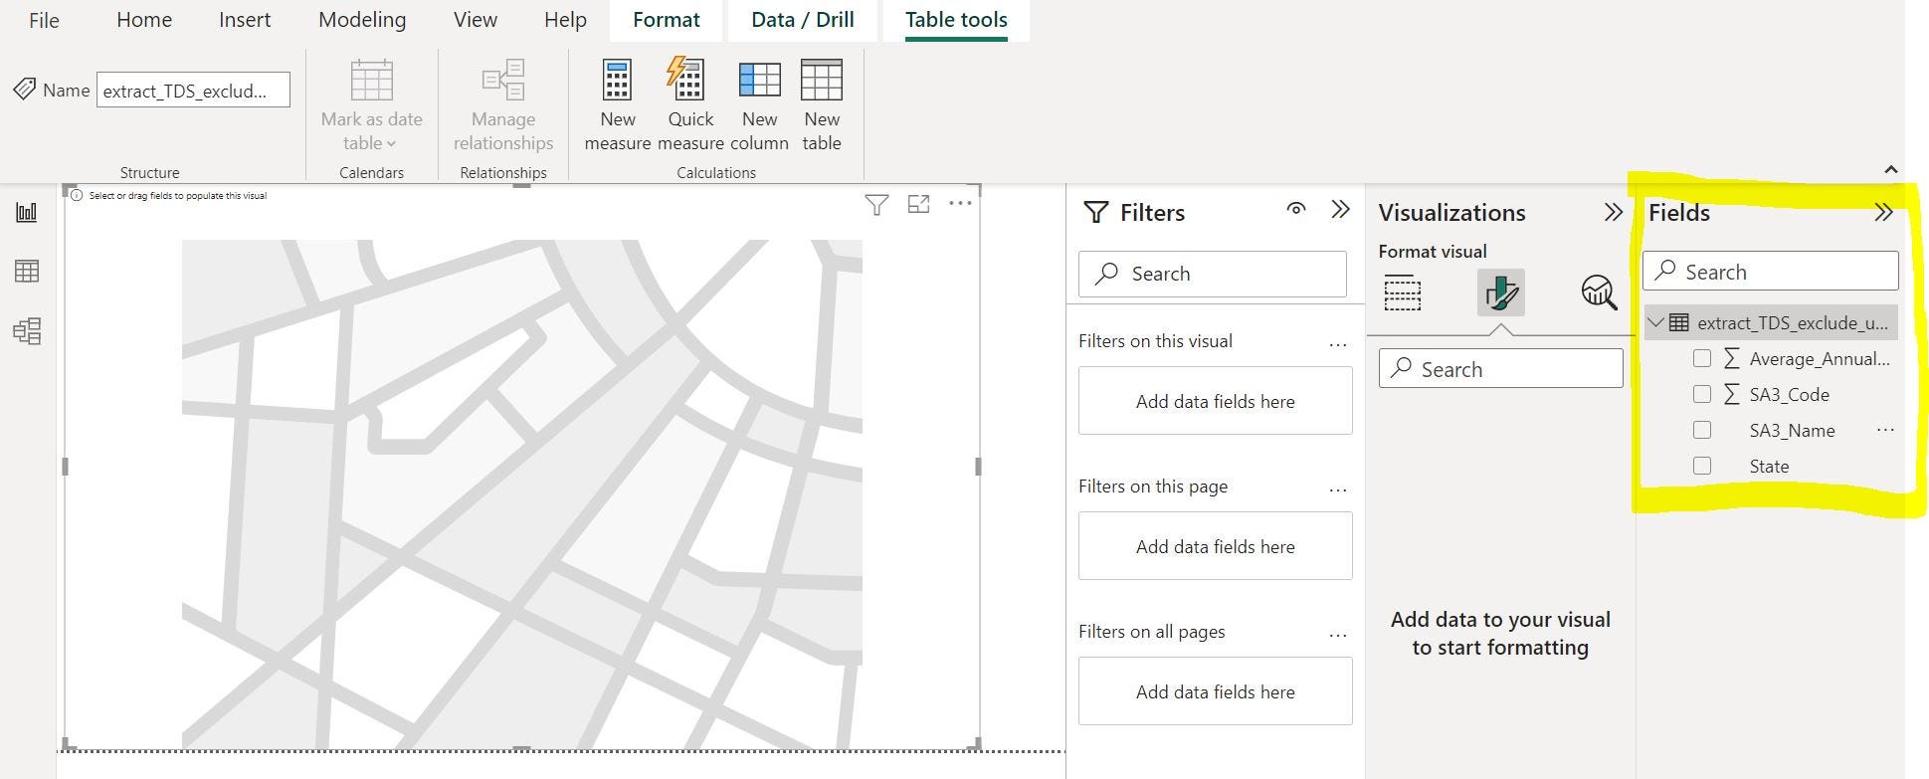This screenshot has width=1929, height=779.
Task: Click the New measure icon
Action: (617, 82)
